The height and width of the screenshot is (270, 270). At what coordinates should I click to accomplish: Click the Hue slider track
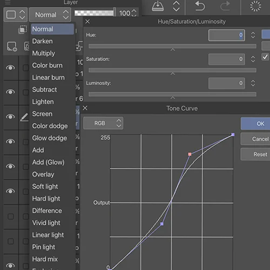(172, 46)
